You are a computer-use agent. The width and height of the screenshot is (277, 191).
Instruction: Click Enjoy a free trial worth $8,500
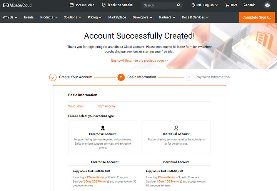point(91,171)
